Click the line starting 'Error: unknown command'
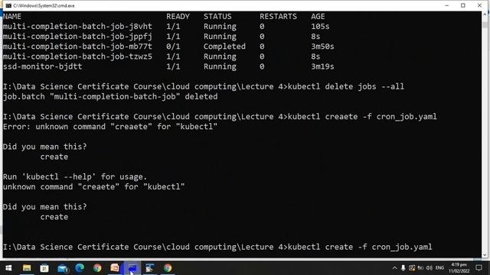Image resolution: width=490 pixels, height=275 pixels. click(110, 127)
